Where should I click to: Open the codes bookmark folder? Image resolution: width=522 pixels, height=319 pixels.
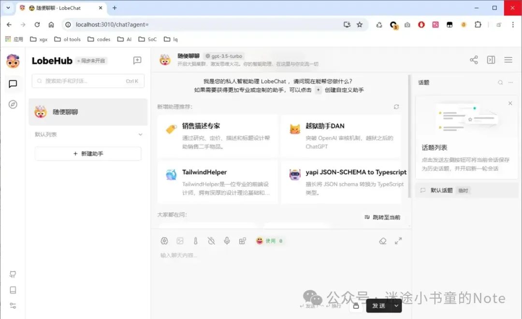[x=99, y=39]
